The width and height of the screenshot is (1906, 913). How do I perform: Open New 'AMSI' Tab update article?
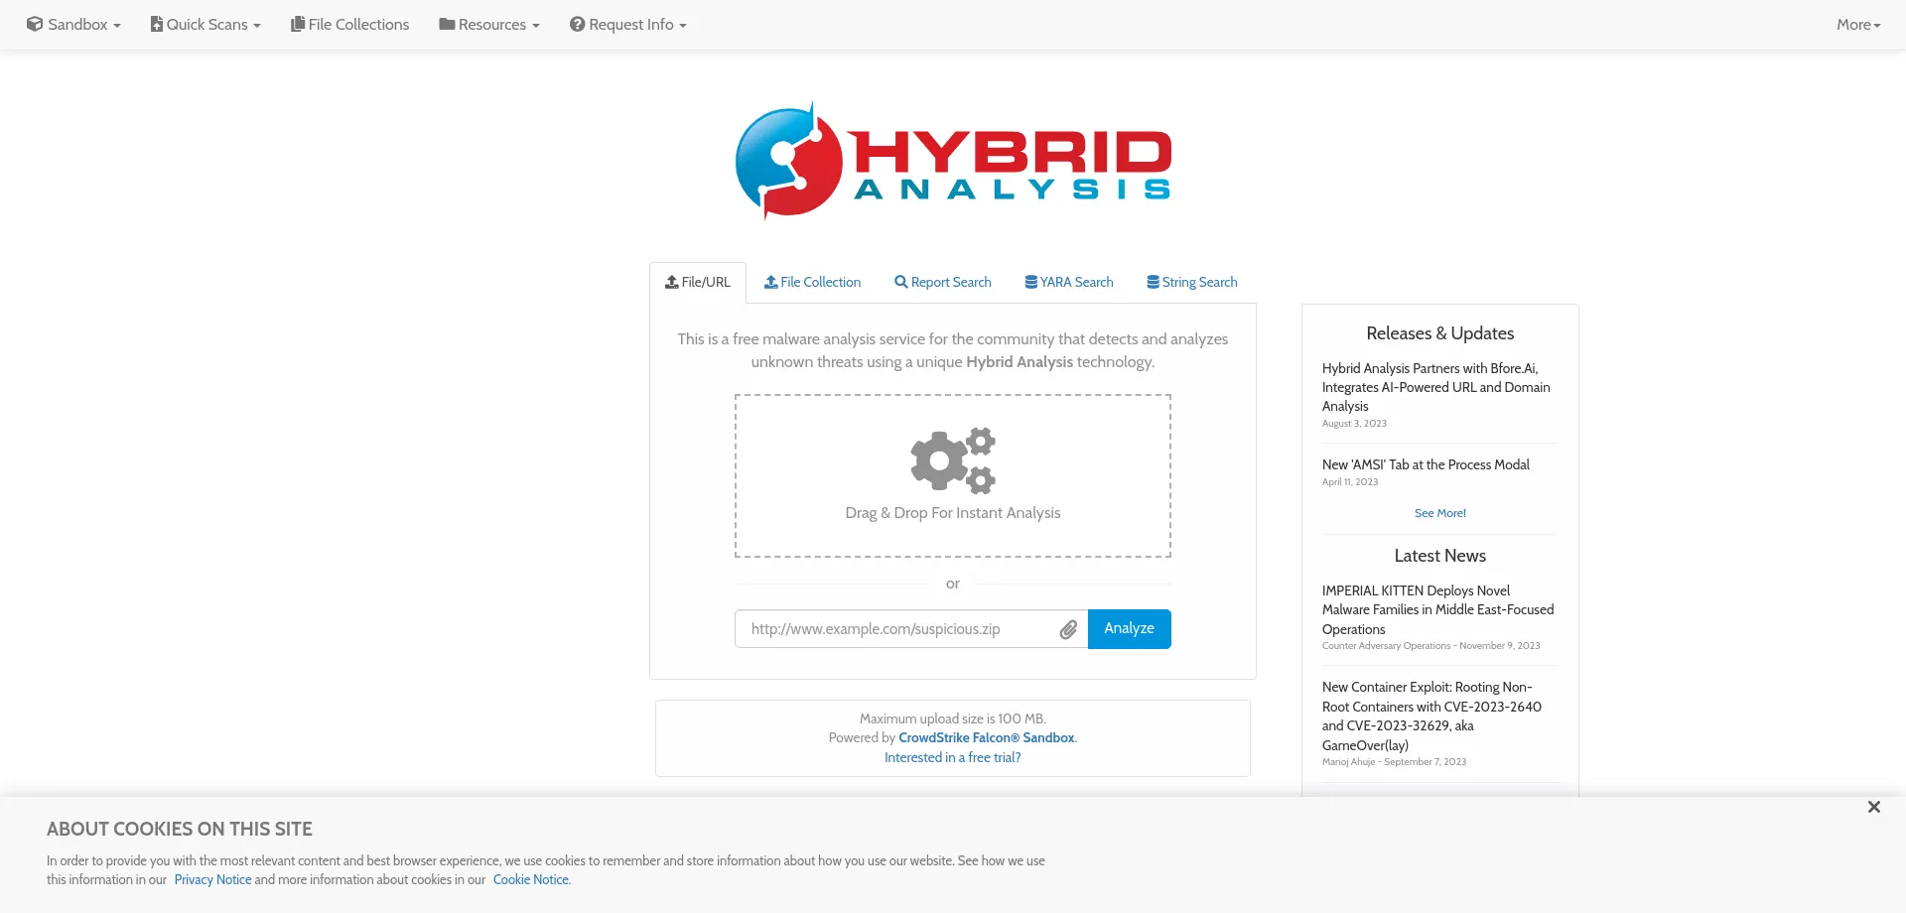[1426, 464]
